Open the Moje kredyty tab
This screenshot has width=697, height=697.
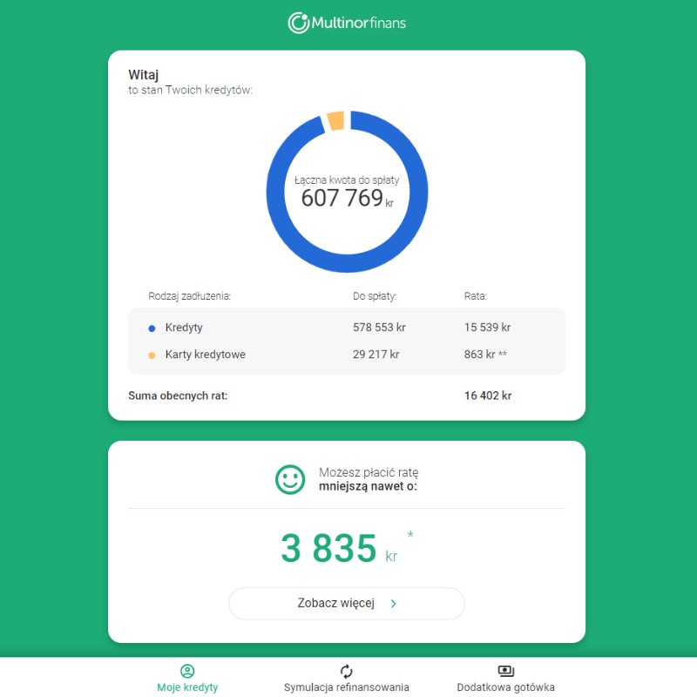point(187,678)
